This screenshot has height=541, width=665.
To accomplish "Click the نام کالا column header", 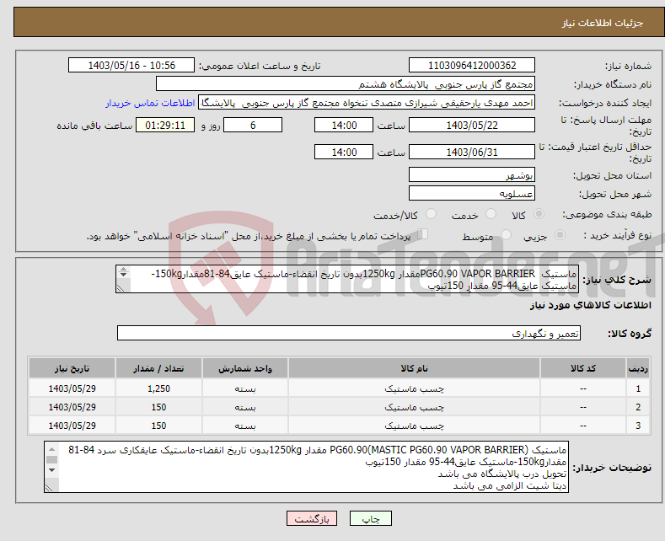I will (x=414, y=368).
